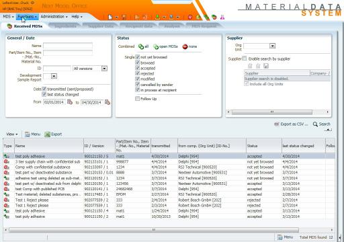The image size is (344, 242).
Task: Click the Export as CSV icon
Action: (x=277, y=124)
